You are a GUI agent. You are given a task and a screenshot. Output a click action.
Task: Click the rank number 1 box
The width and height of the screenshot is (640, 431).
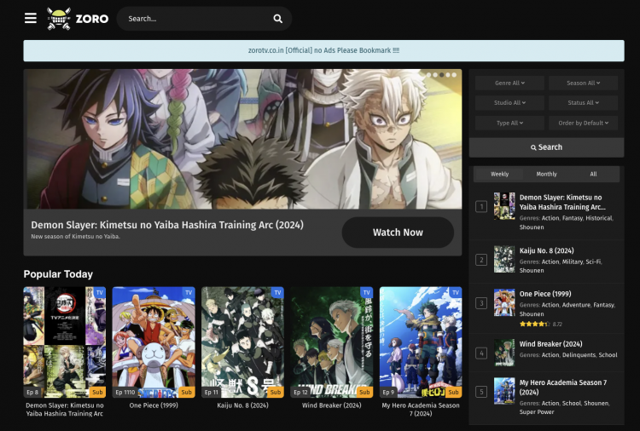[481, 206]
